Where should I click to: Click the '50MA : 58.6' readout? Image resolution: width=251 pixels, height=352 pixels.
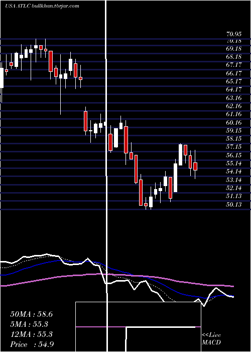click(31, 314)
